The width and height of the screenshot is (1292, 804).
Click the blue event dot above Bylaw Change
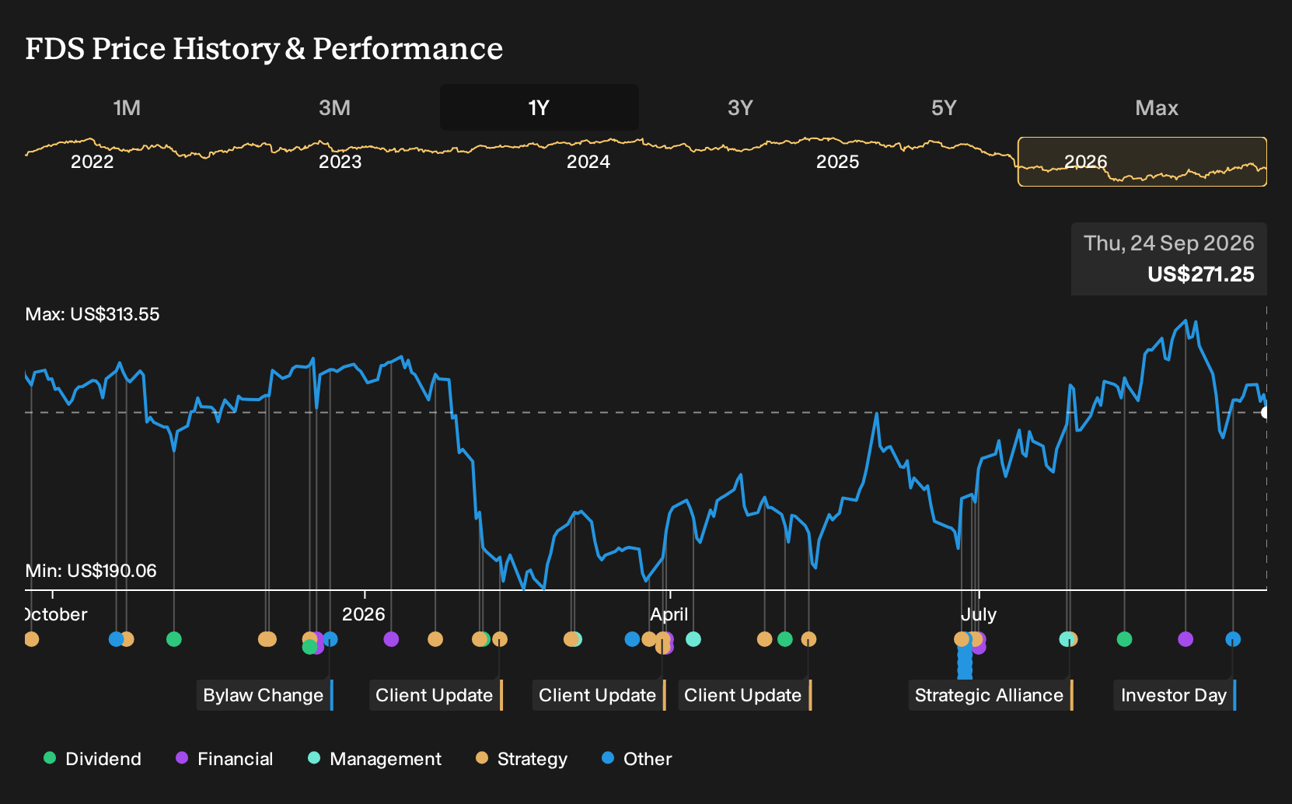(330, 639)
